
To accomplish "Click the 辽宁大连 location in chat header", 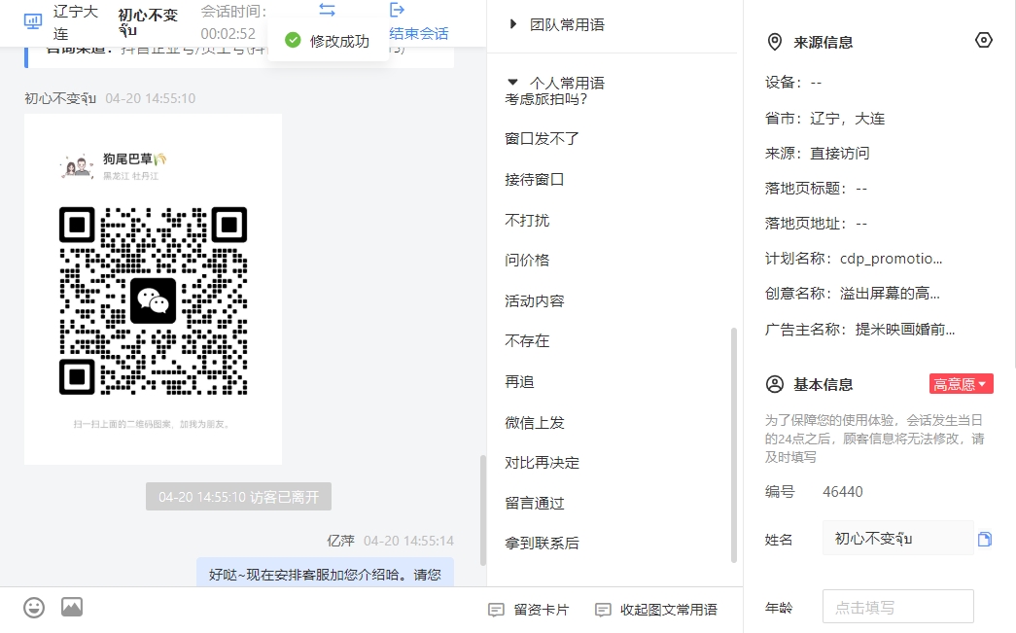I will pyautogui.click(x=75, y=22).
